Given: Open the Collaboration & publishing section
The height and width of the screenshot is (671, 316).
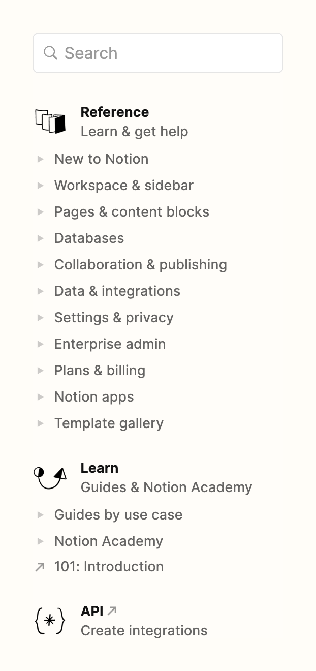Looking at the screenshot, I should pos(140,264).
